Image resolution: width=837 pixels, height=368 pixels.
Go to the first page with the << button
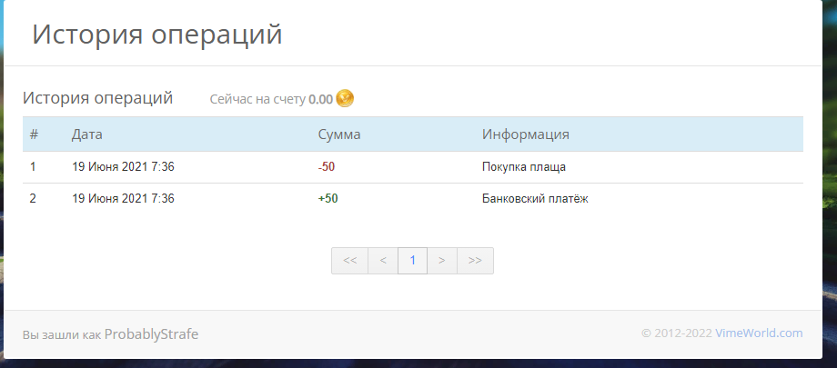350,261
